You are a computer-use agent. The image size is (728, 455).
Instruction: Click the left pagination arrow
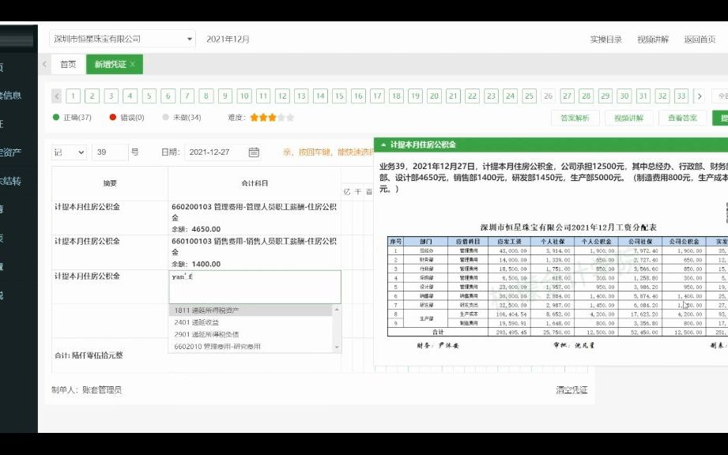click(56, 96)
